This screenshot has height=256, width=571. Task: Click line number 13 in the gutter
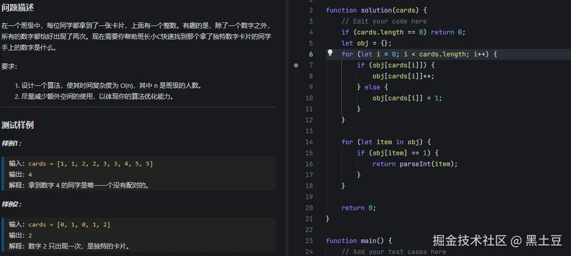[x=309, y=131]
